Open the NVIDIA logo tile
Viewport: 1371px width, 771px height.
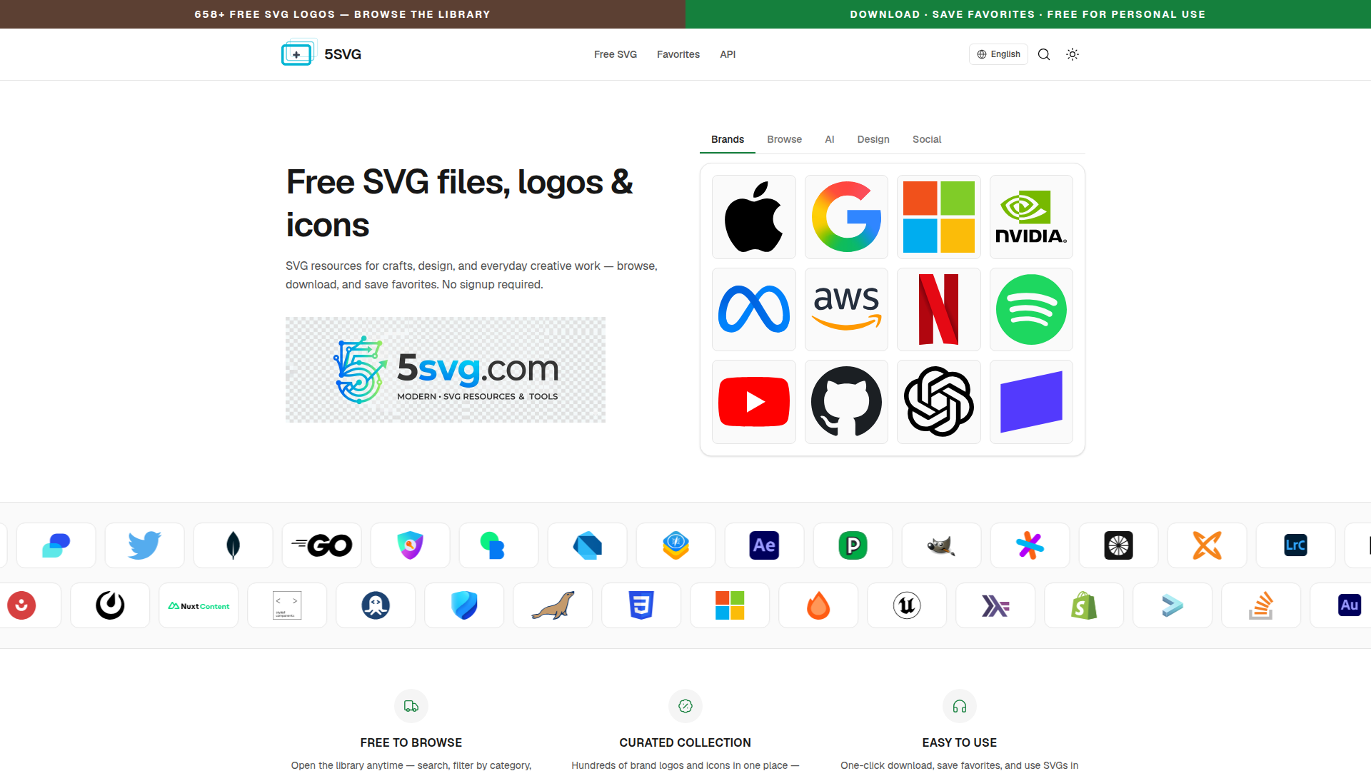1031,217
